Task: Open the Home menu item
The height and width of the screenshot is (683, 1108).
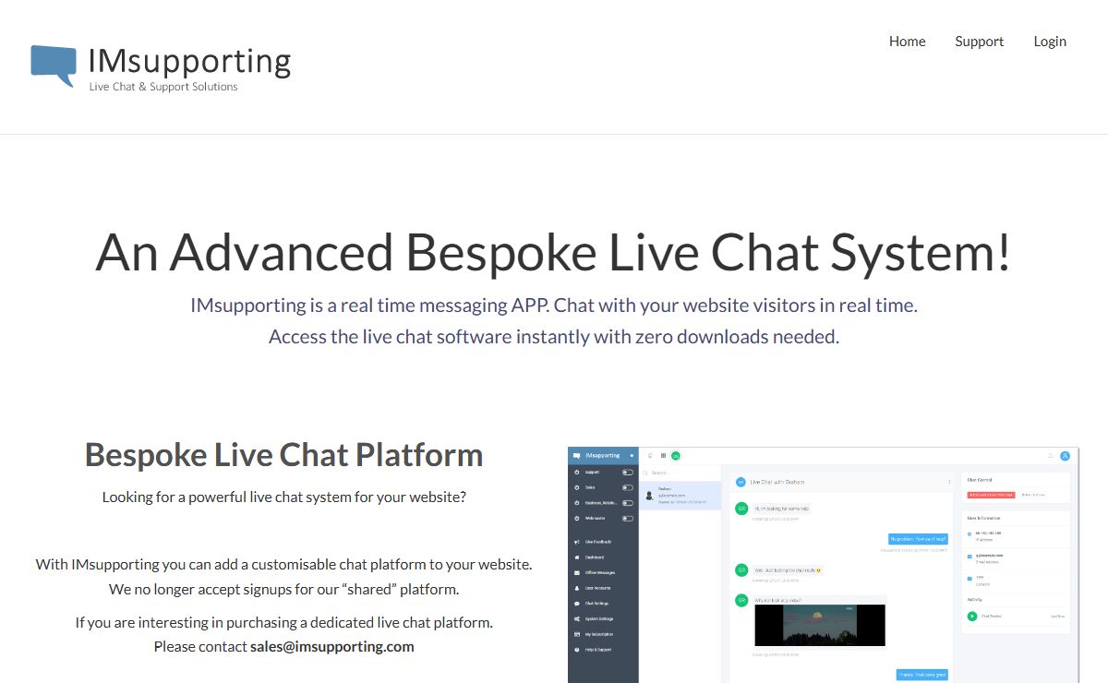Action: [x=907, y=42]
